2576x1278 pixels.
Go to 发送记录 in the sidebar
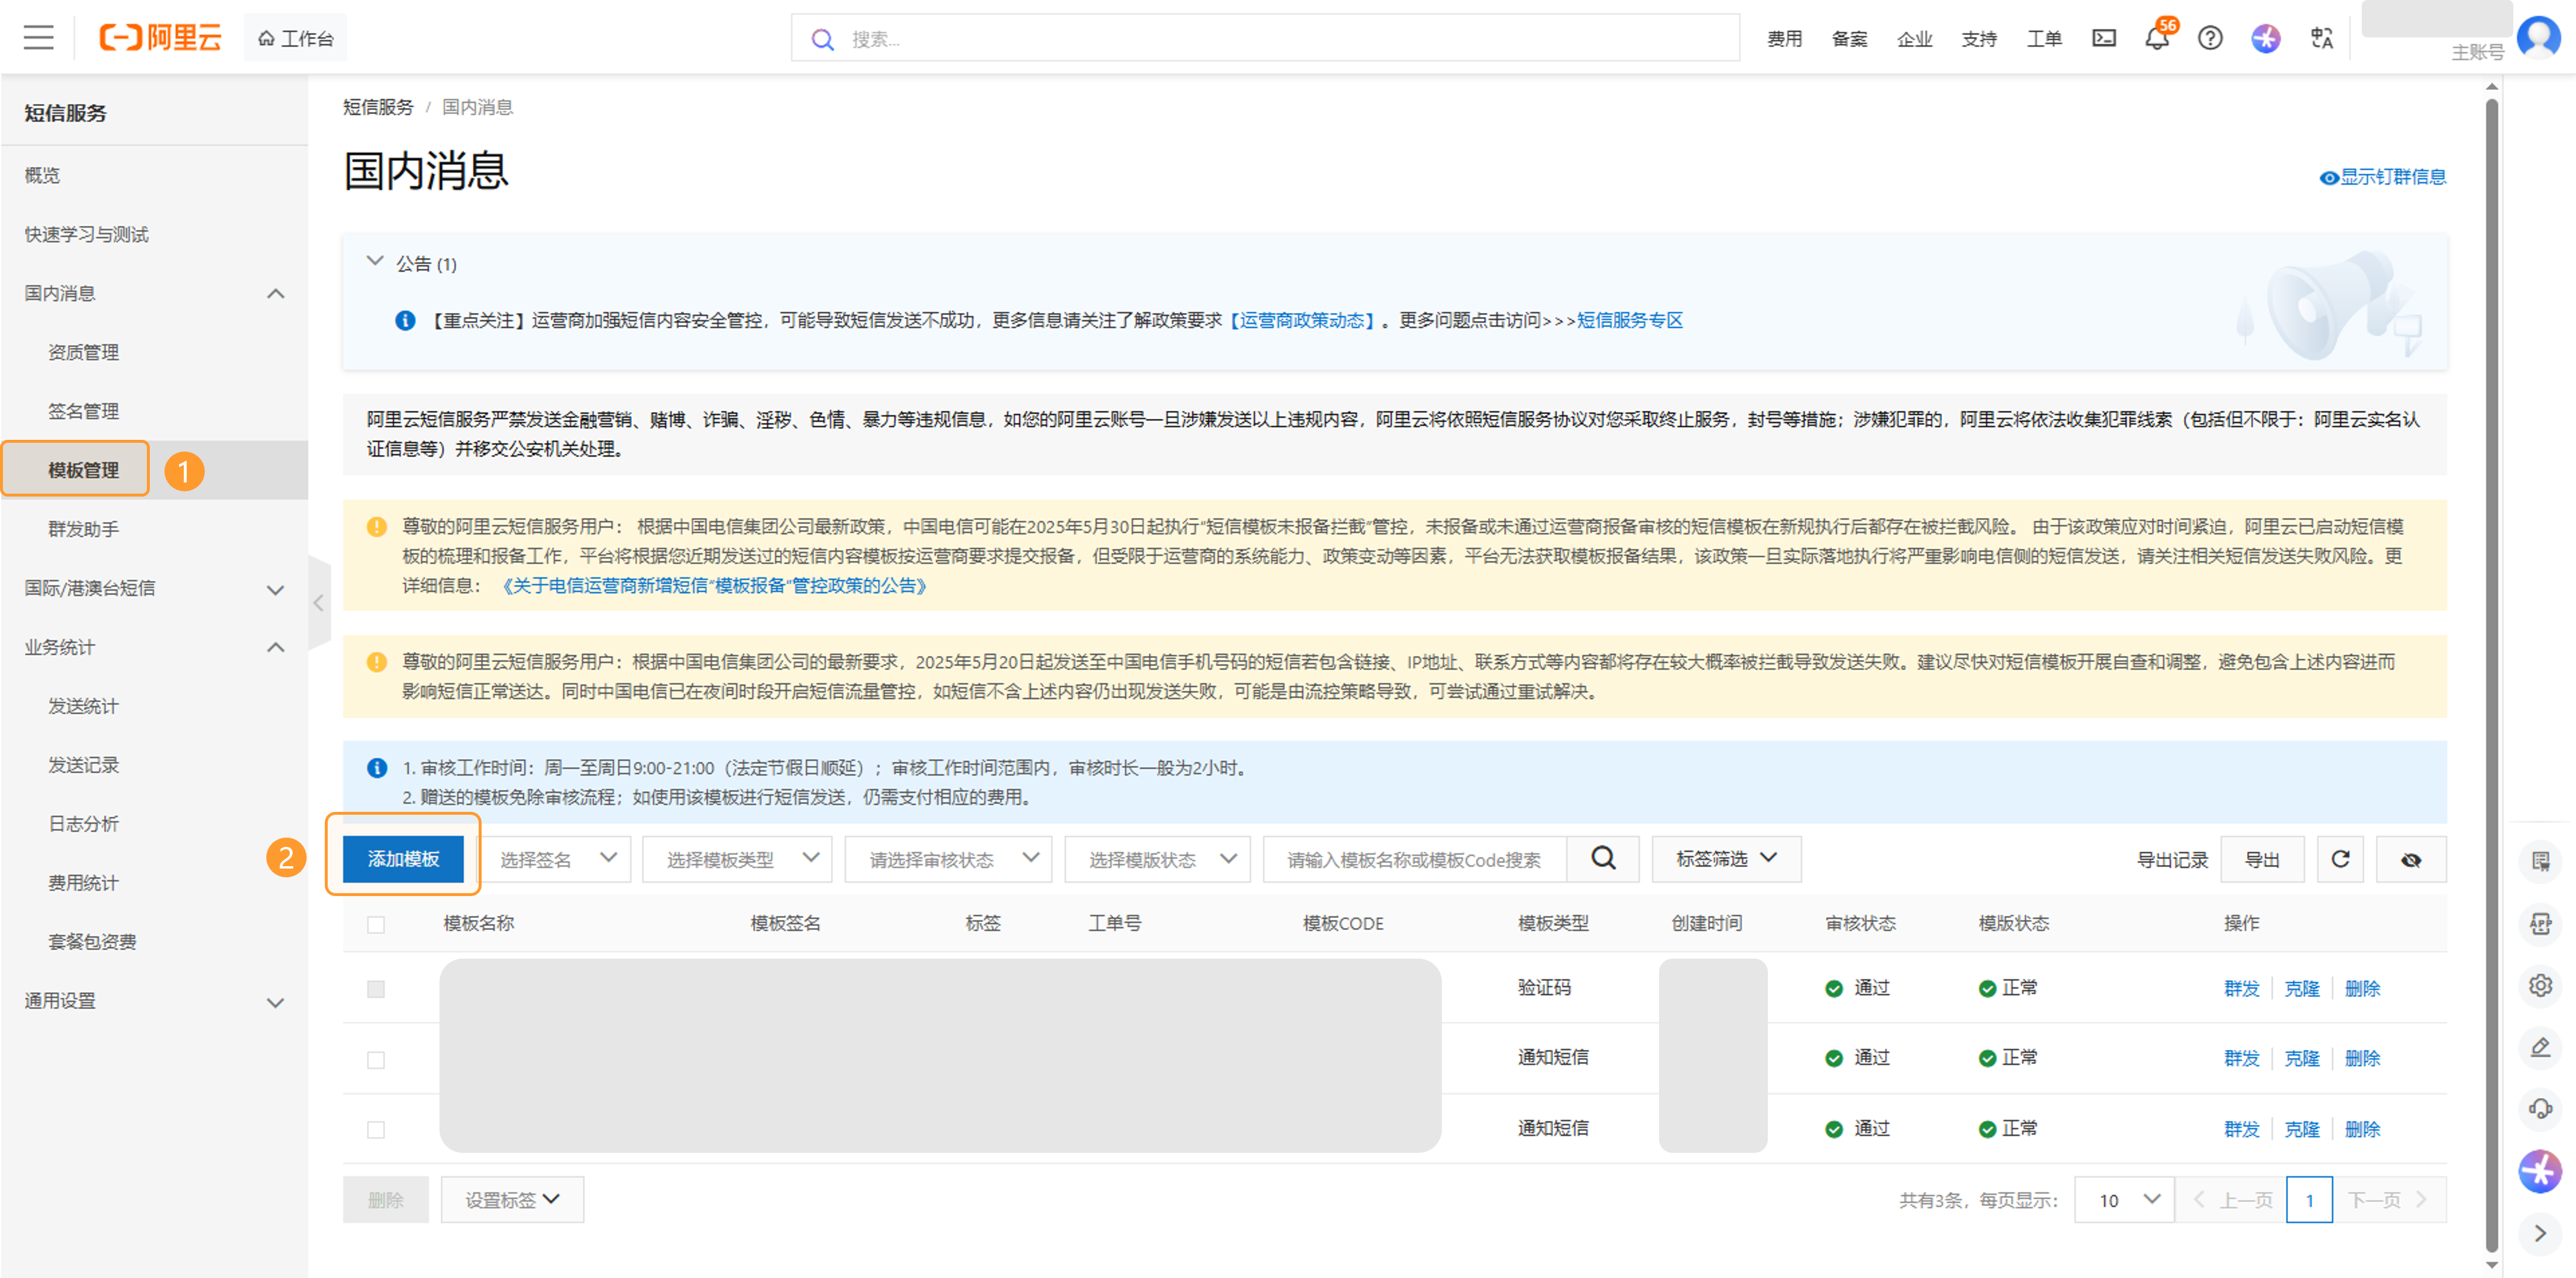click(84, 764)
